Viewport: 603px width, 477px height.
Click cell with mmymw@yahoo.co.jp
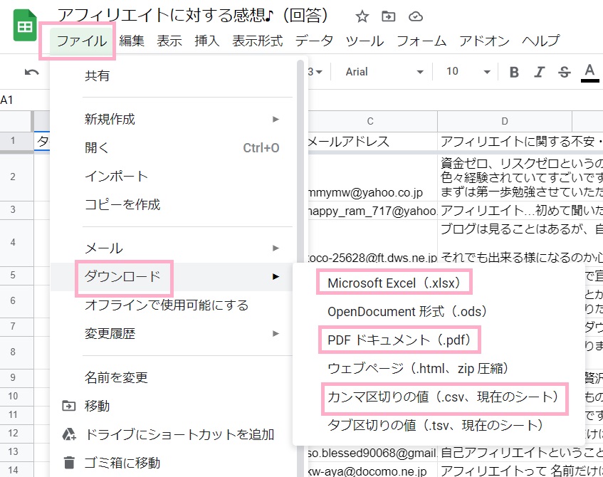(372, 178)
